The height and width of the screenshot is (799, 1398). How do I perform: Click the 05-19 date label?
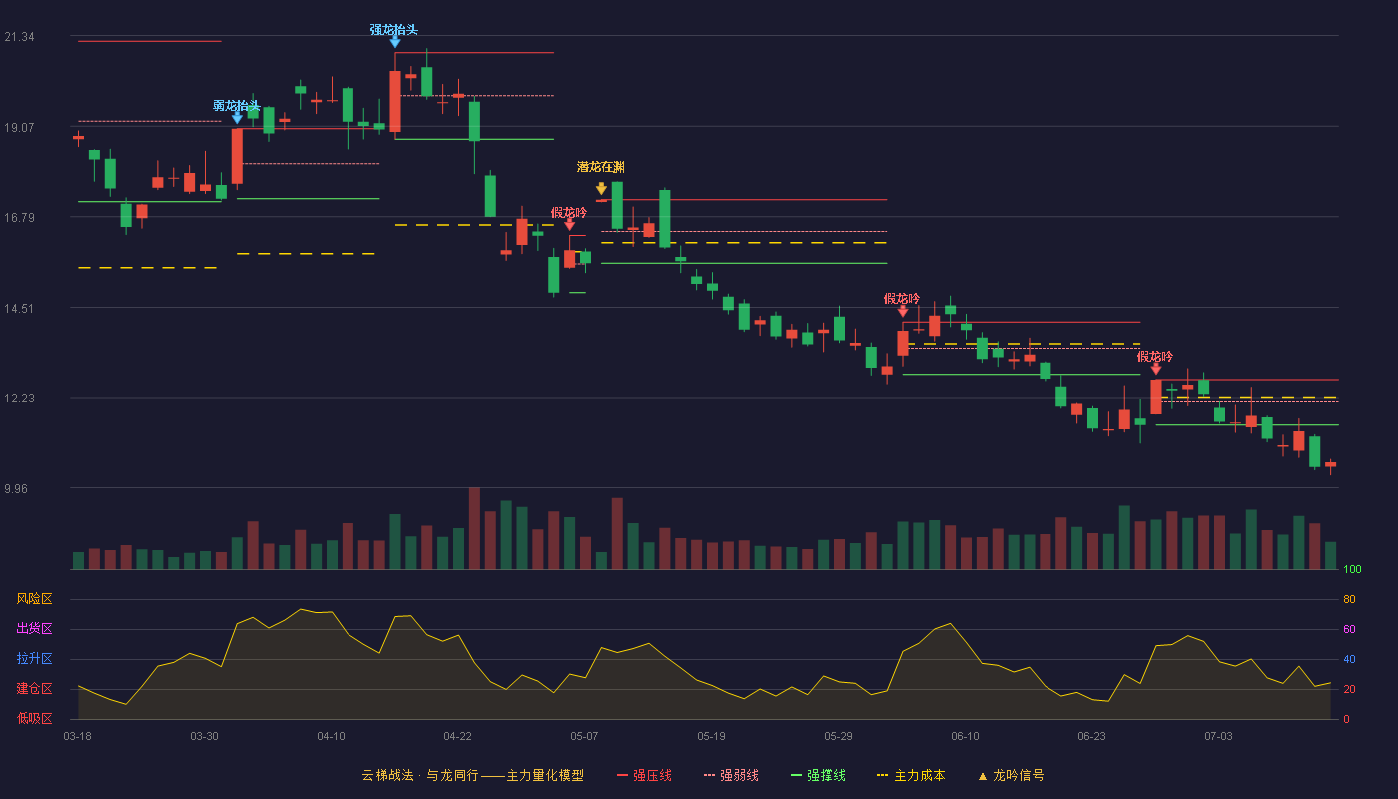tap(711, 736)
